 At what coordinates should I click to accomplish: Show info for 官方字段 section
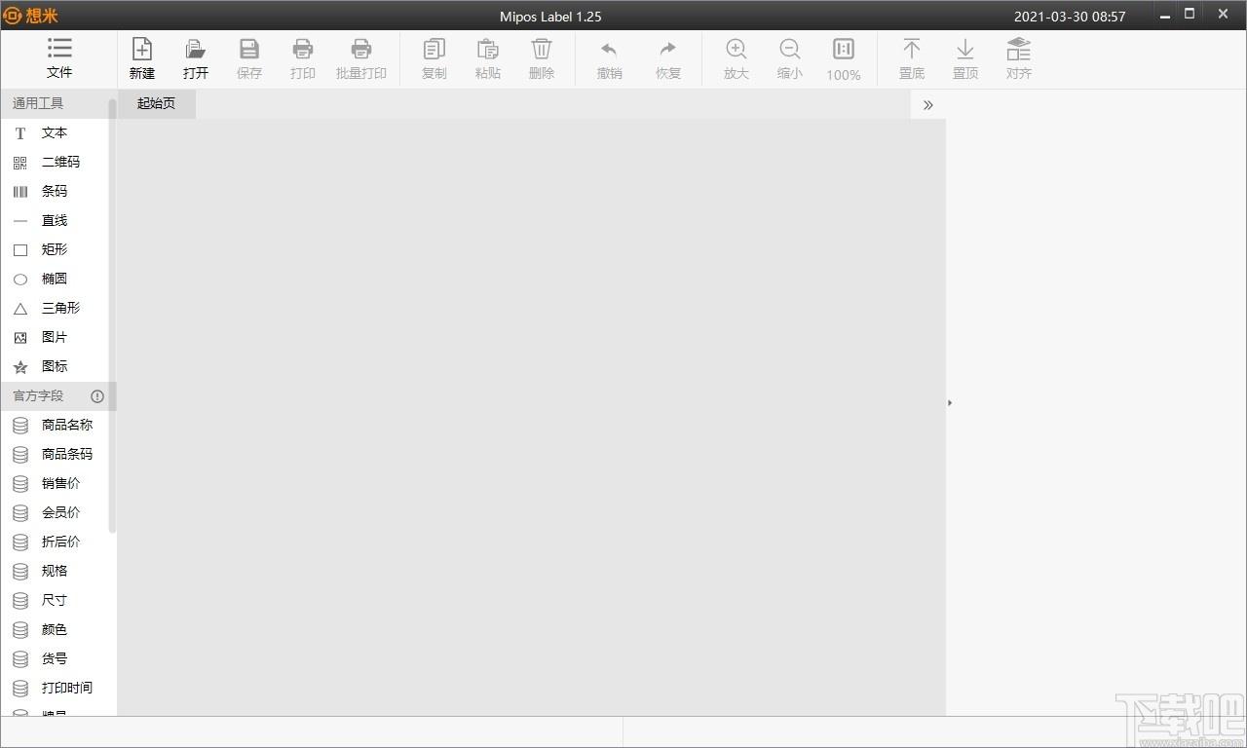pyautogui.click(x=97, y=396)
